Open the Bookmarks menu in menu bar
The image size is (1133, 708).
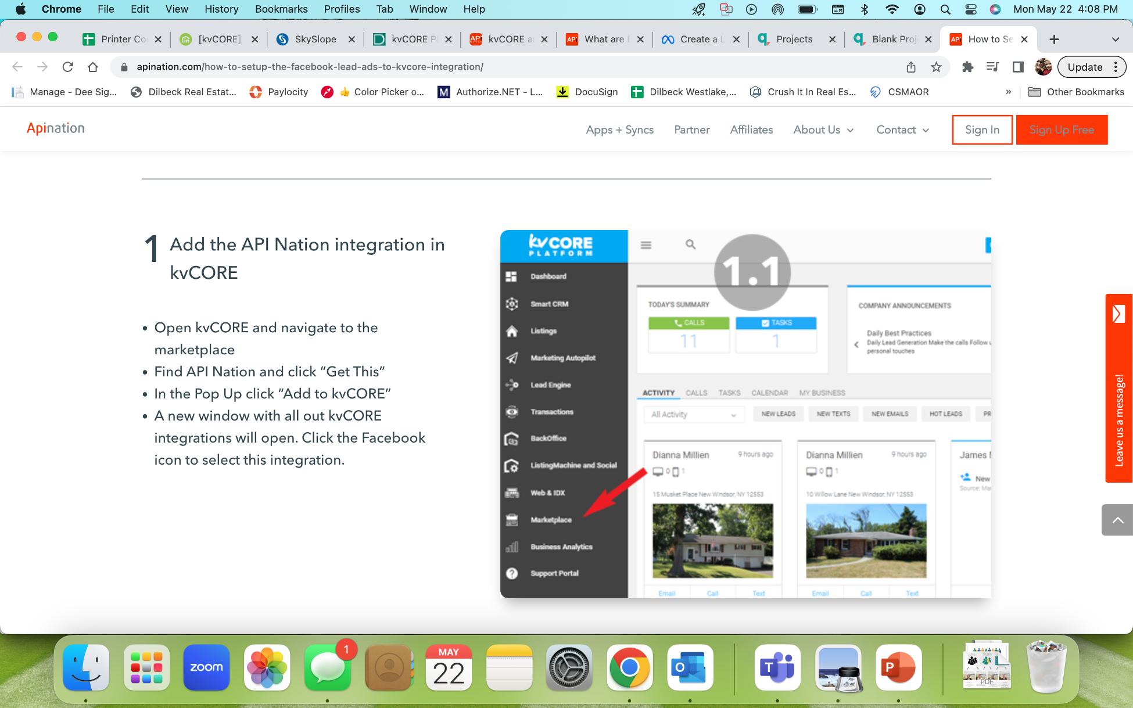point(281,9)
